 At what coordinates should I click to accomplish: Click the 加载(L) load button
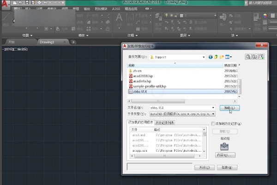[x=229, y=108]
